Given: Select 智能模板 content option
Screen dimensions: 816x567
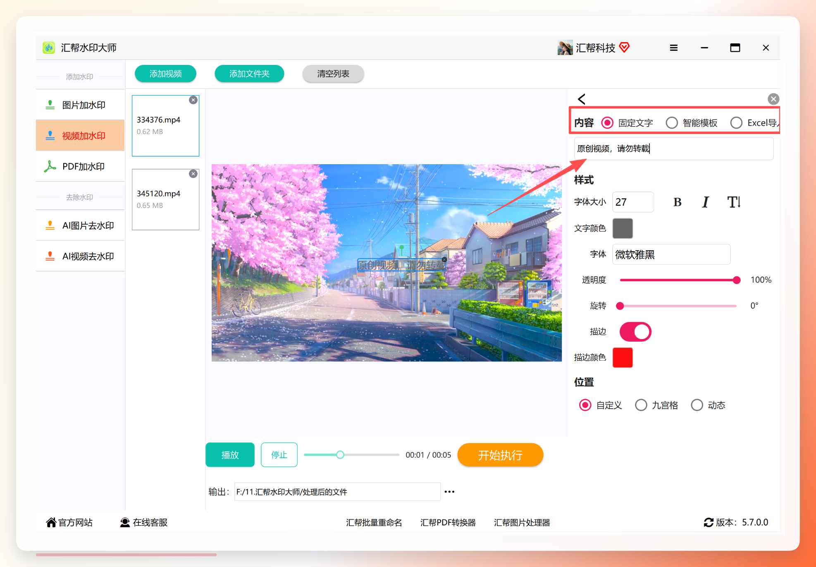Looking at the screenshot, I should (692, 123).
